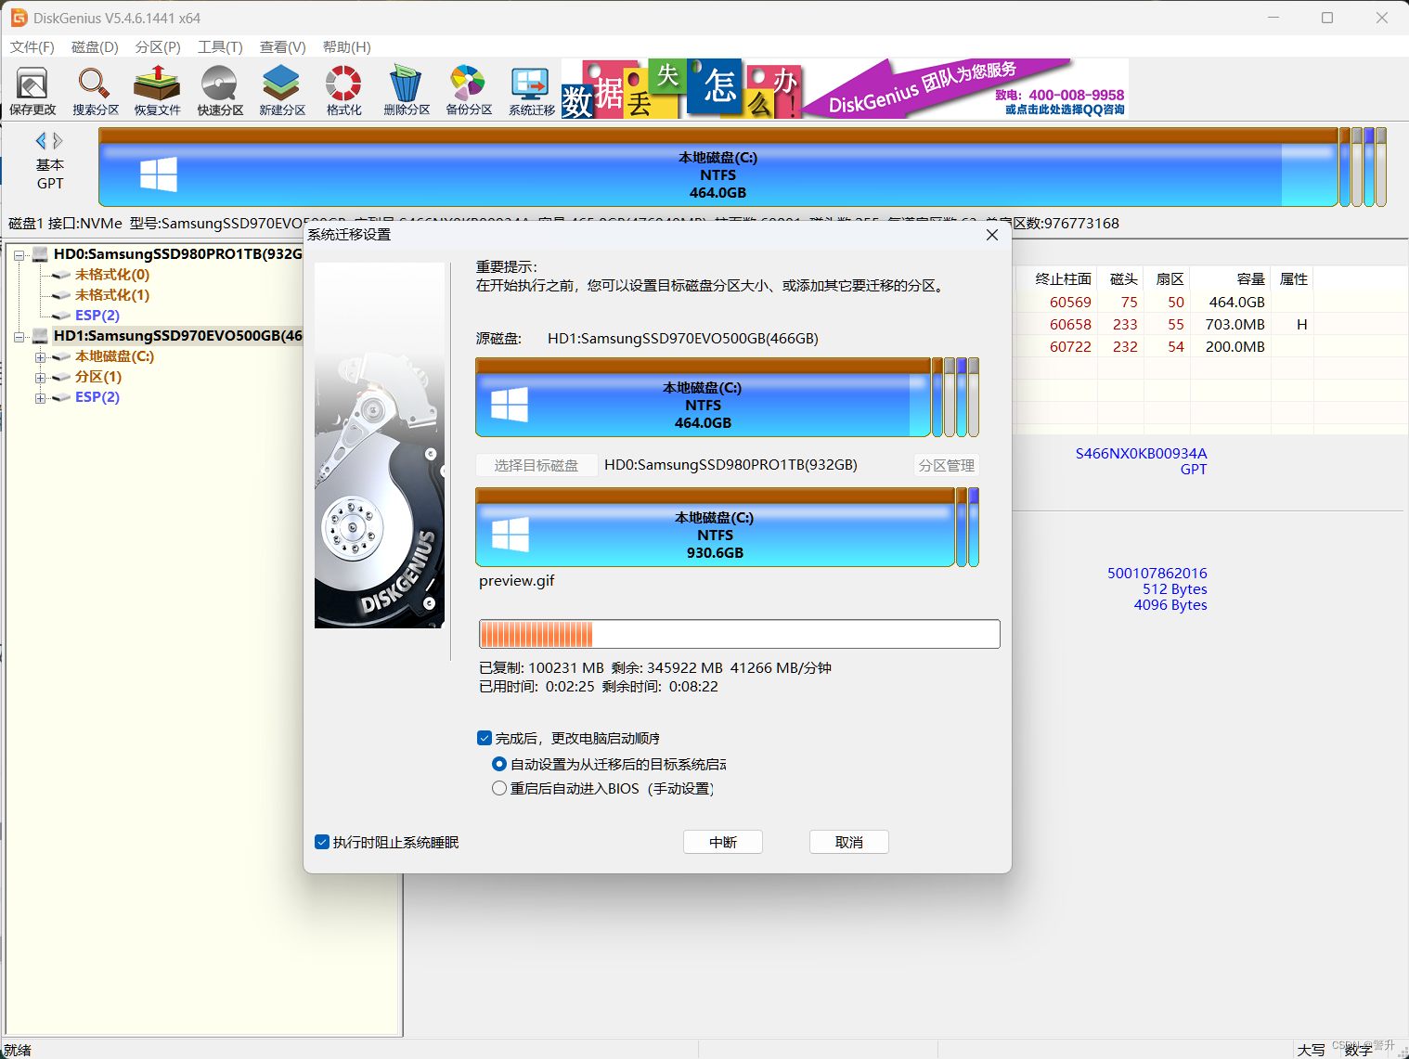Click the 就绪 status bar text
Image resolution: width=1409 pixels, height=1059 pixels.
[x=18, y=1050]
